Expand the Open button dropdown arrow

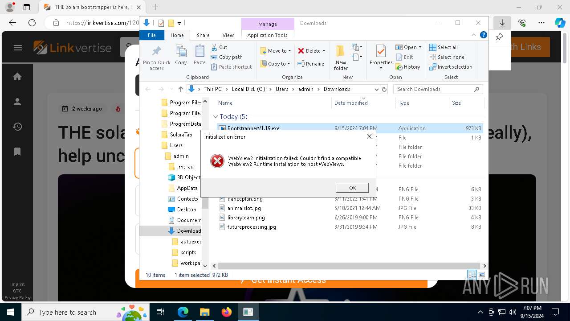point(420,47)
